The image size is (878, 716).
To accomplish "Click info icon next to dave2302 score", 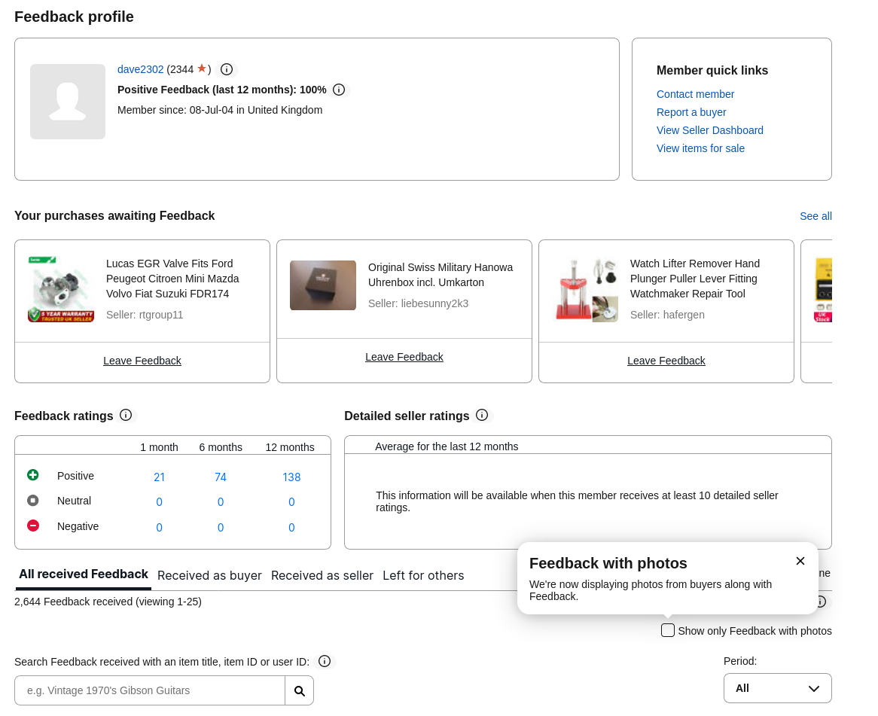I will [226, 69].
